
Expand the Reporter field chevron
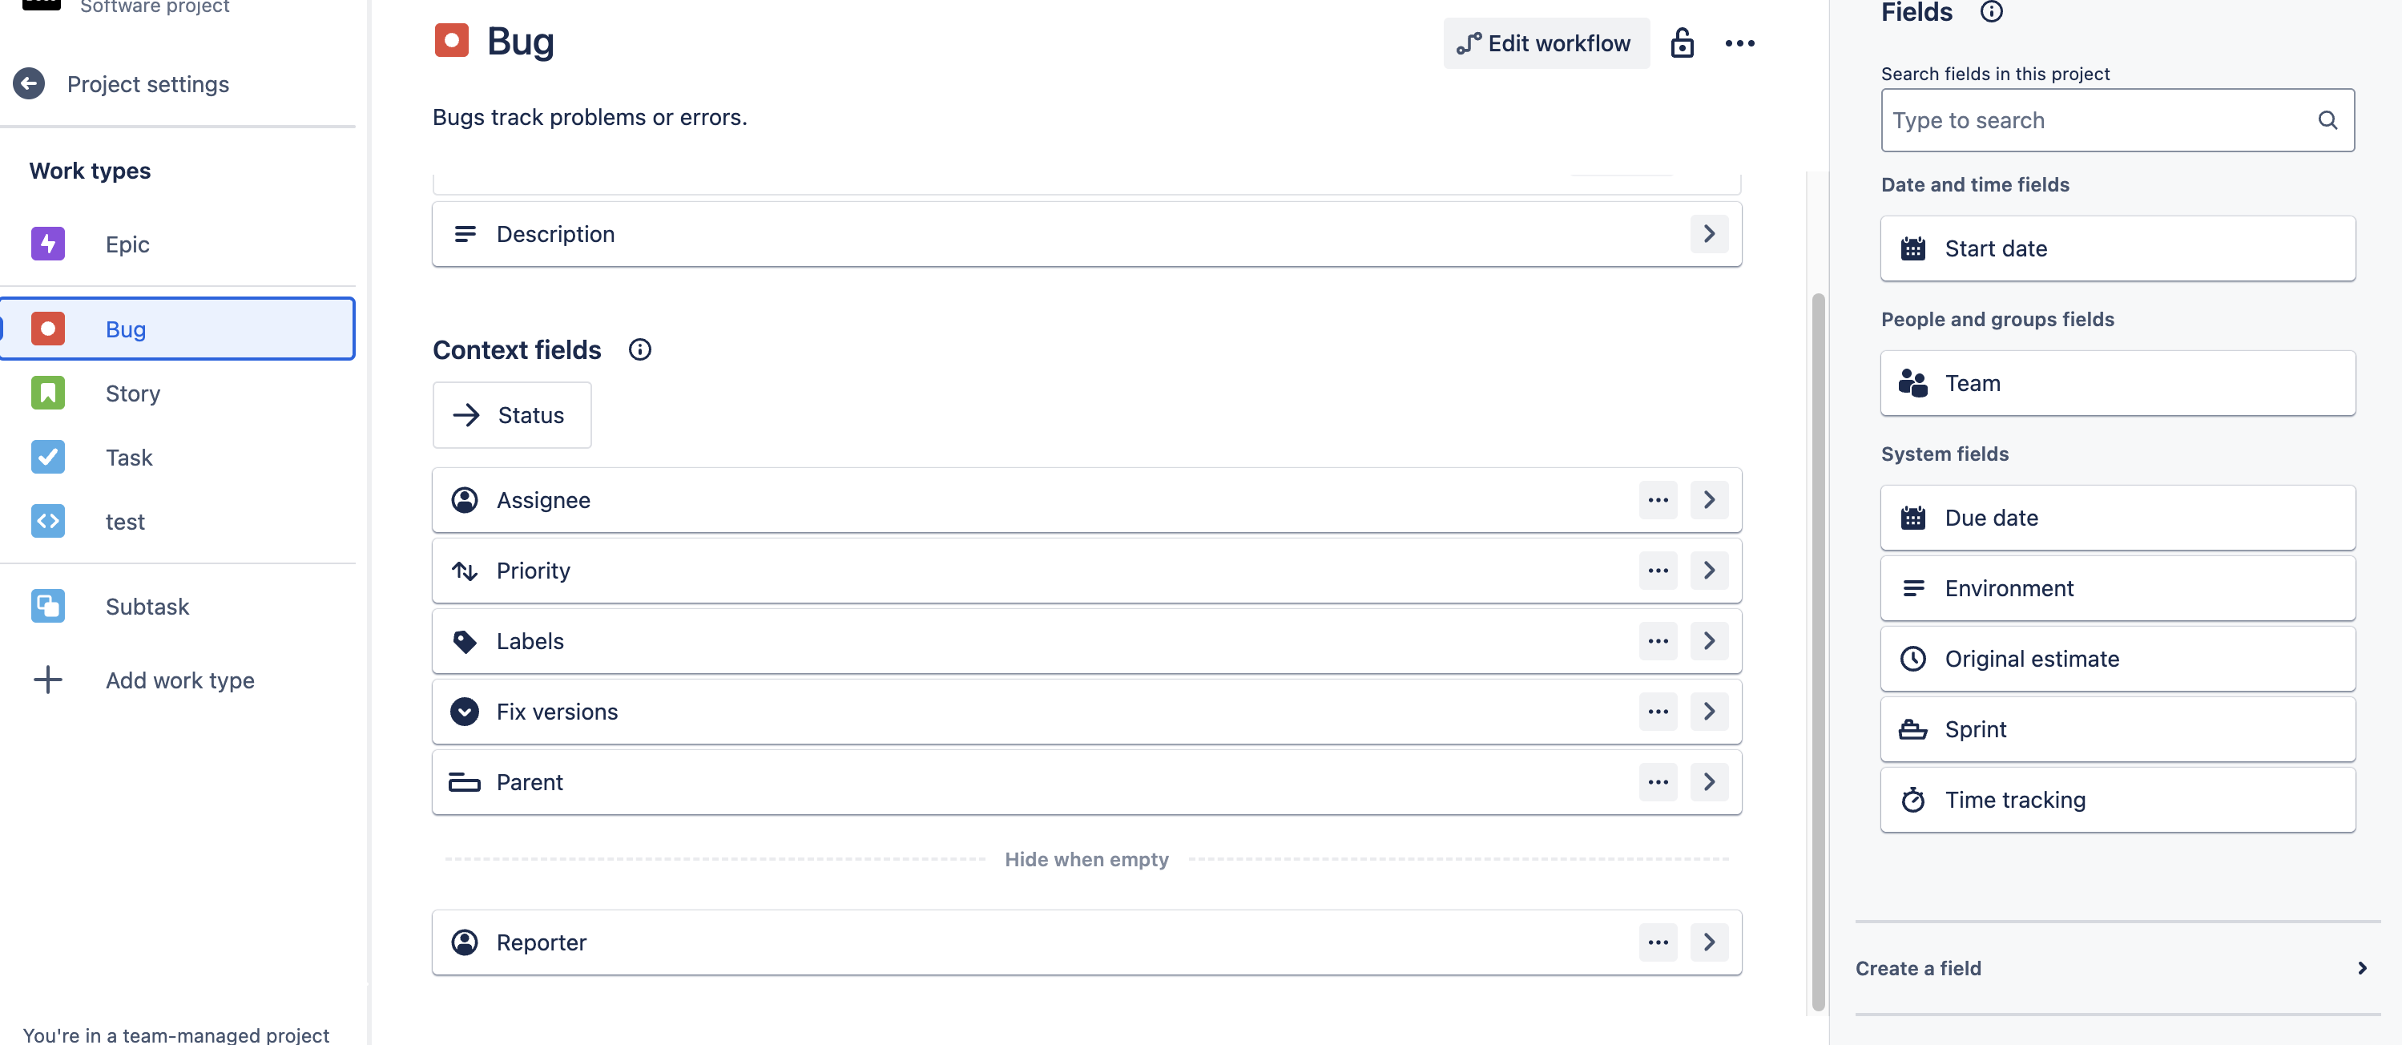coord(1709,942)
